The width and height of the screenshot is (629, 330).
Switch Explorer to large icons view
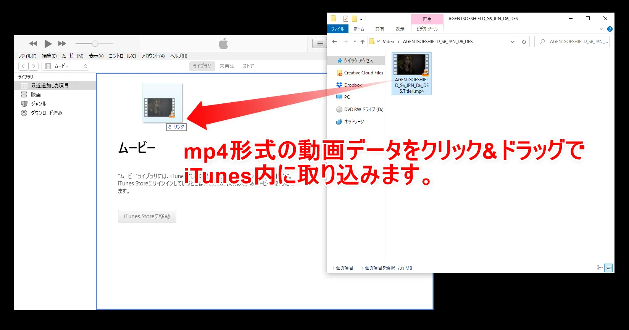609,268
